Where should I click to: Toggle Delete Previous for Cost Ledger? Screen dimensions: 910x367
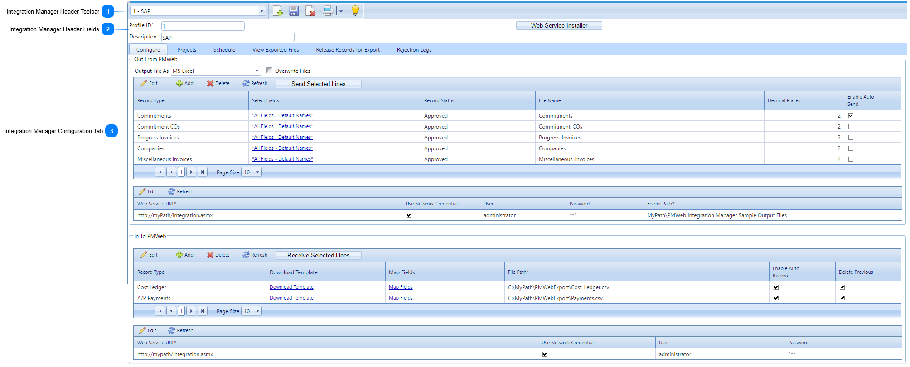click(842, 287)
